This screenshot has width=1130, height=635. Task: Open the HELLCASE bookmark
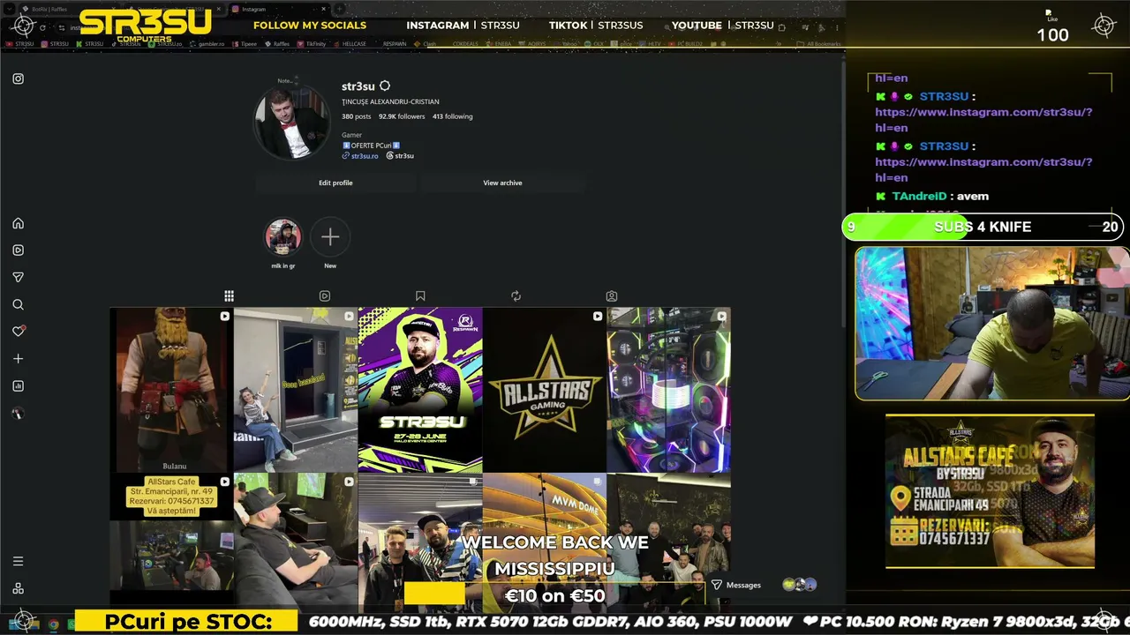350,43
